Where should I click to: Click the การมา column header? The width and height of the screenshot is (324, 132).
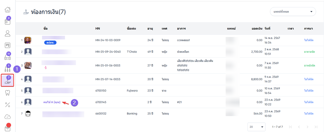(x=308, y=29)
